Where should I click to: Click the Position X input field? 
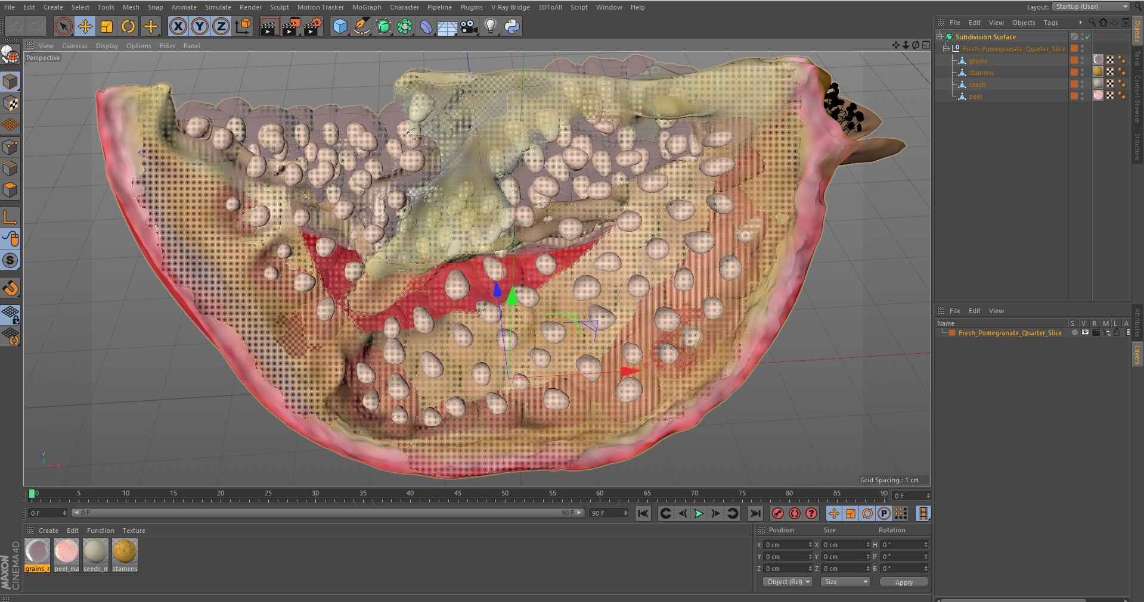click(x=788, y=545)
